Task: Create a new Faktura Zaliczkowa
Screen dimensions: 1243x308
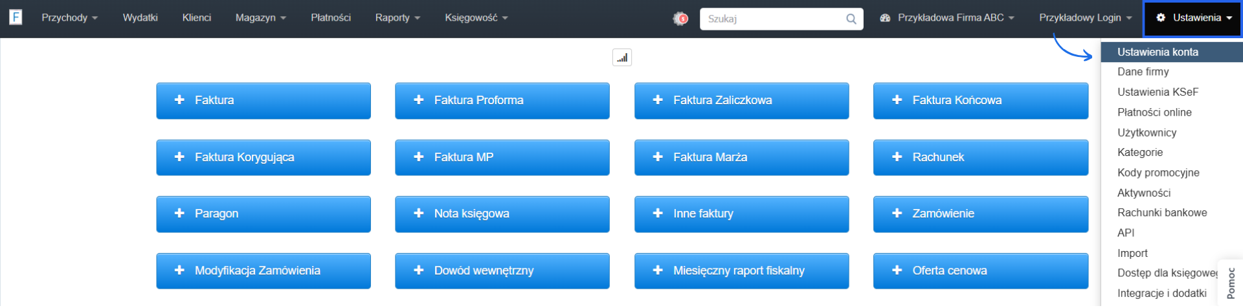Action: [741, 100]
